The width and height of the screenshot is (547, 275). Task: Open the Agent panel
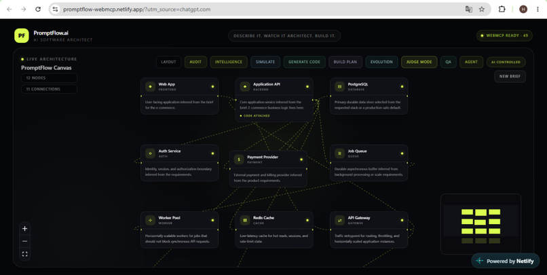(x=471, y=62)
